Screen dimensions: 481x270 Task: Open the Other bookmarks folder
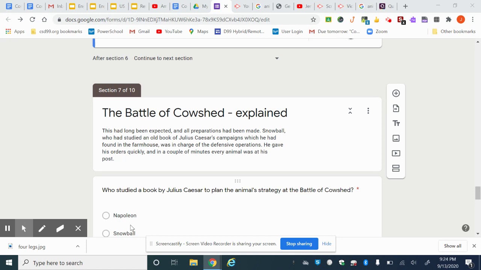coord(454,31)
